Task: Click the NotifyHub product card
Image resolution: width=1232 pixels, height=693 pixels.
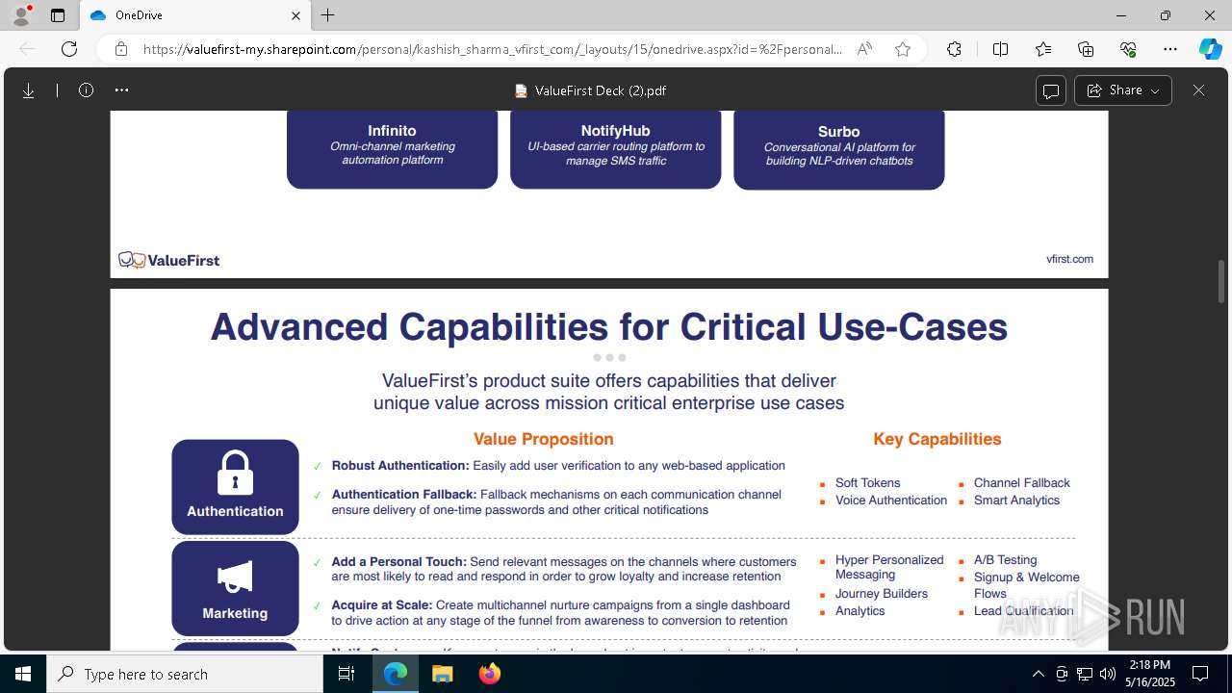Action: click(615, 148)
